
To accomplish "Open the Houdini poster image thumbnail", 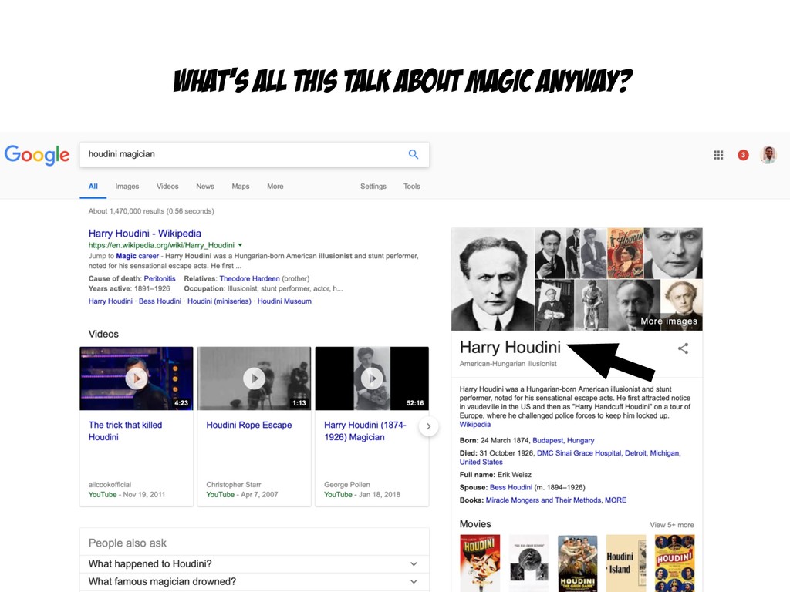I will click(625, 253).
